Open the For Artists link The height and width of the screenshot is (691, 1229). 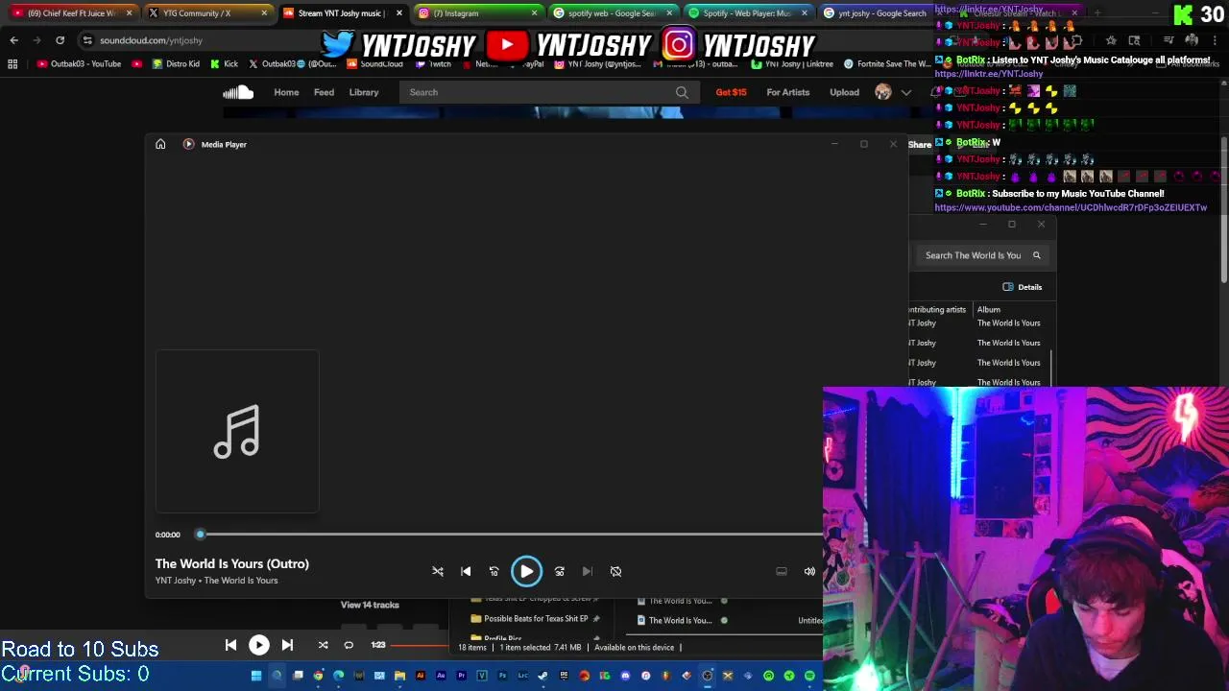coord(787,92)
